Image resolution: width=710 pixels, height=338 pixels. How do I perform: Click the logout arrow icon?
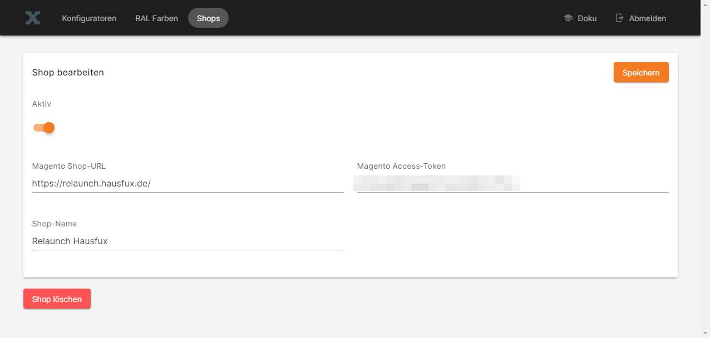click(619, 18)
